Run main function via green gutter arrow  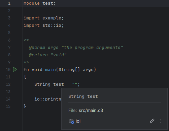click(15, 69)
